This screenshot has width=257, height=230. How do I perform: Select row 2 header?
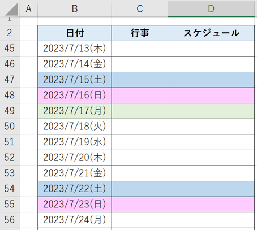[x=10, y=33]
